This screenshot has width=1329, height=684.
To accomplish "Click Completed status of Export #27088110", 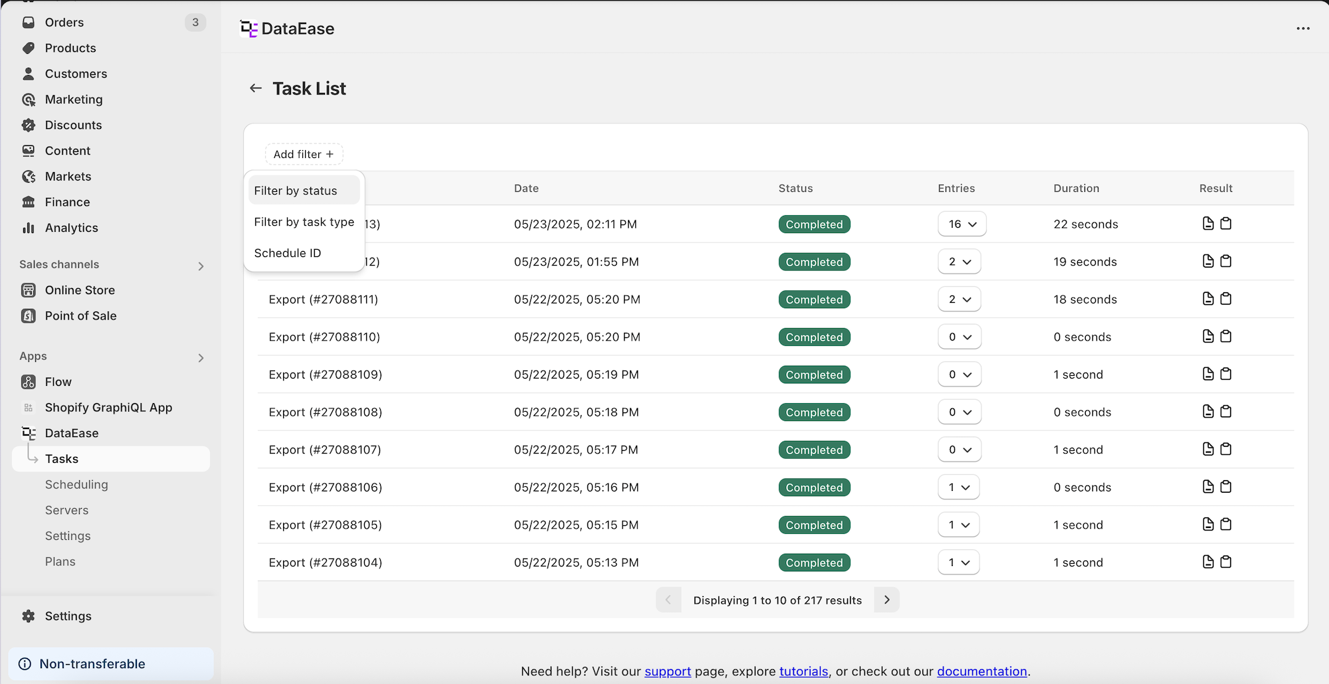I will pos(814,337).
